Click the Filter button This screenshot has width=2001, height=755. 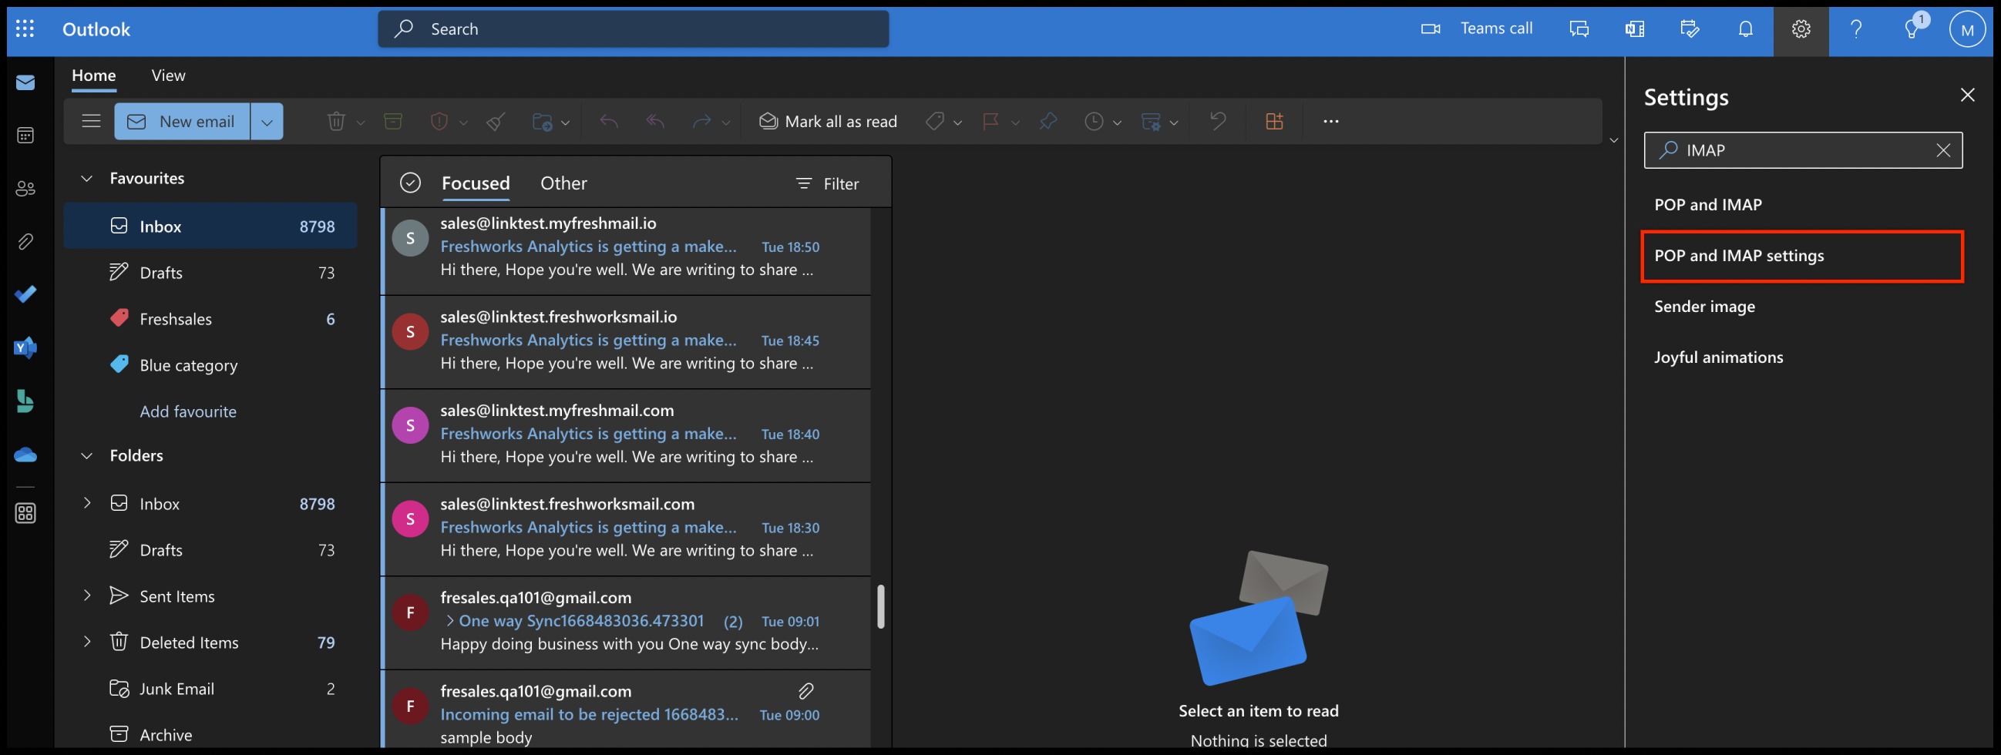(827, 184)
